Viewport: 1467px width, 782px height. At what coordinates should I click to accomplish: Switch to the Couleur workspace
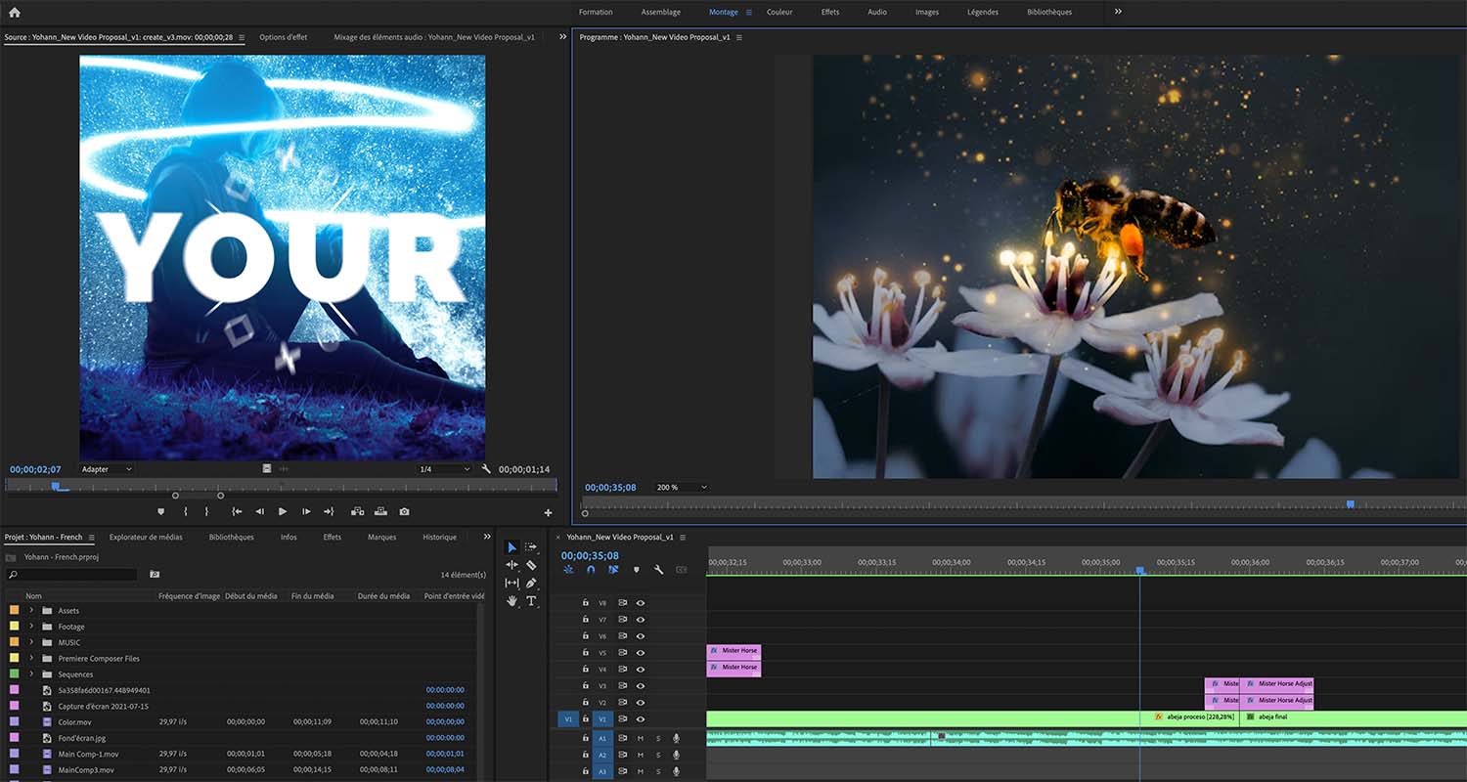coord(779,12)
